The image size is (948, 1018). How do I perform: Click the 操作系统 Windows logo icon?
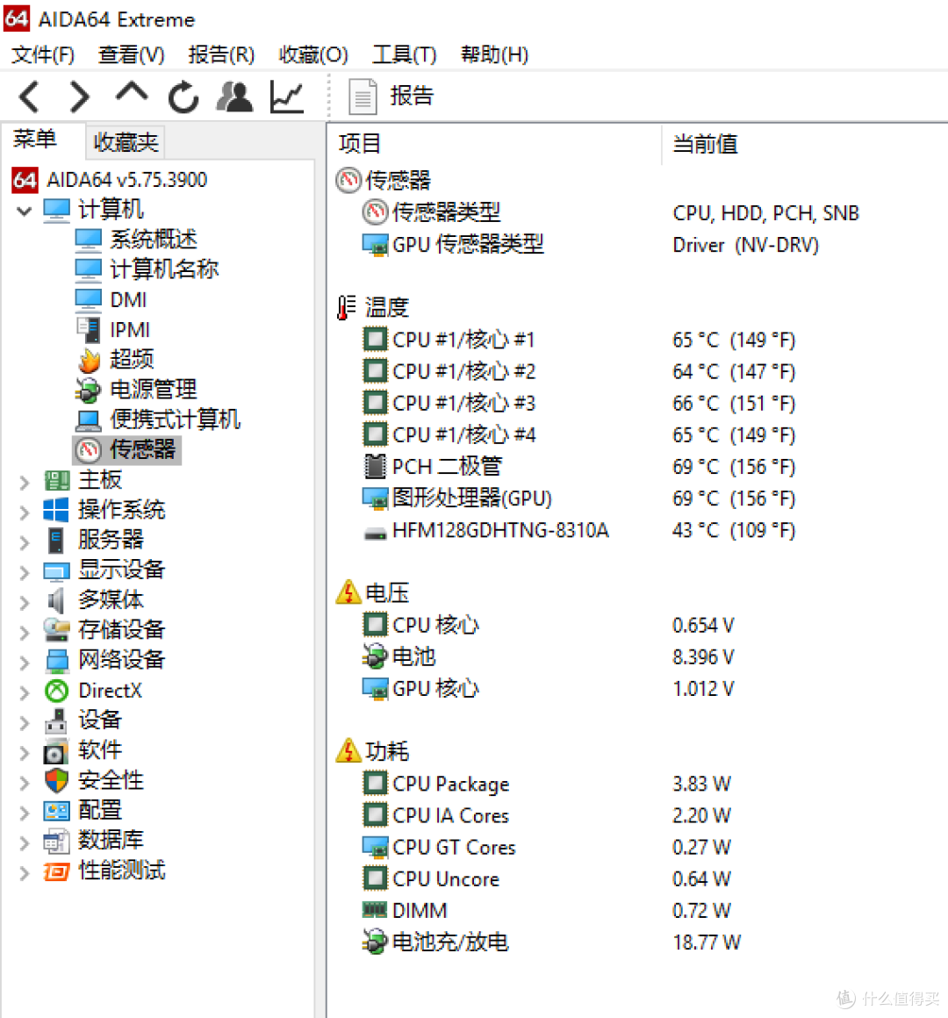(56, 510)
